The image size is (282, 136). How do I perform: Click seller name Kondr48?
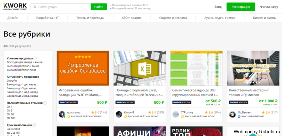click(129, 112)
